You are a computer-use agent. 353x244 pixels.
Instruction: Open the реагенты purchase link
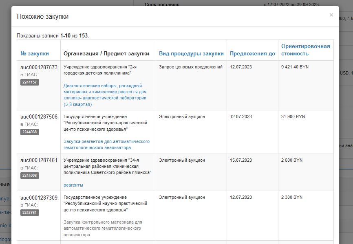73,185
